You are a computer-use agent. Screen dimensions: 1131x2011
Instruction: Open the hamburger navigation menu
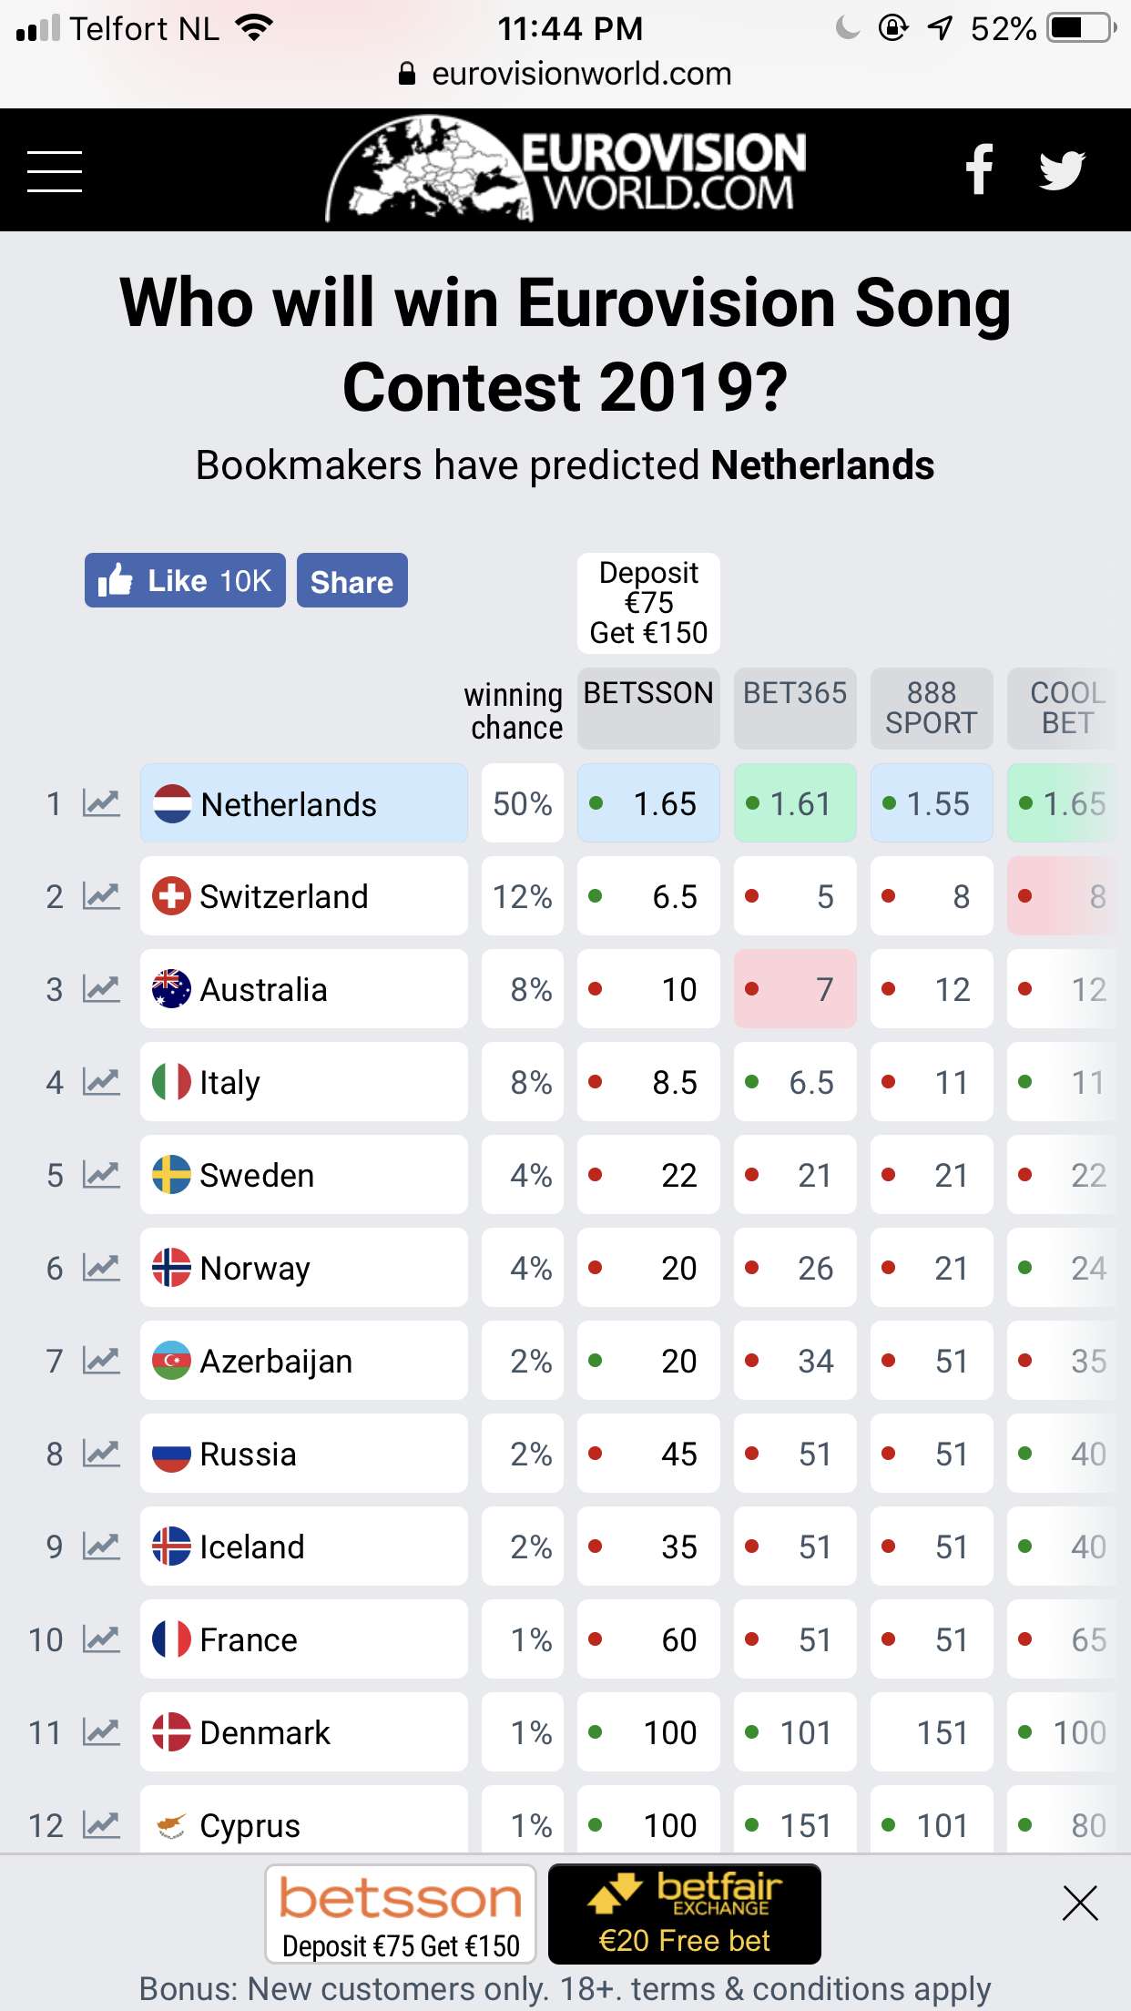[55, 171]
